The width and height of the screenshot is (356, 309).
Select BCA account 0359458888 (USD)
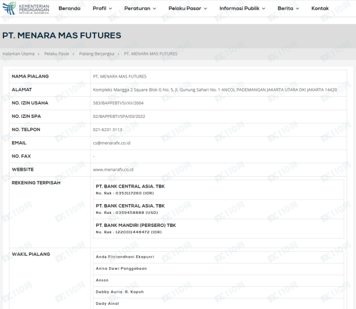point(127,213)
